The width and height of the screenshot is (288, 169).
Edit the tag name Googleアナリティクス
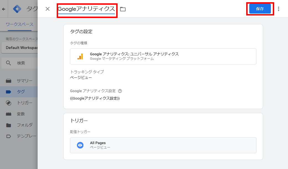pos(86,9)
